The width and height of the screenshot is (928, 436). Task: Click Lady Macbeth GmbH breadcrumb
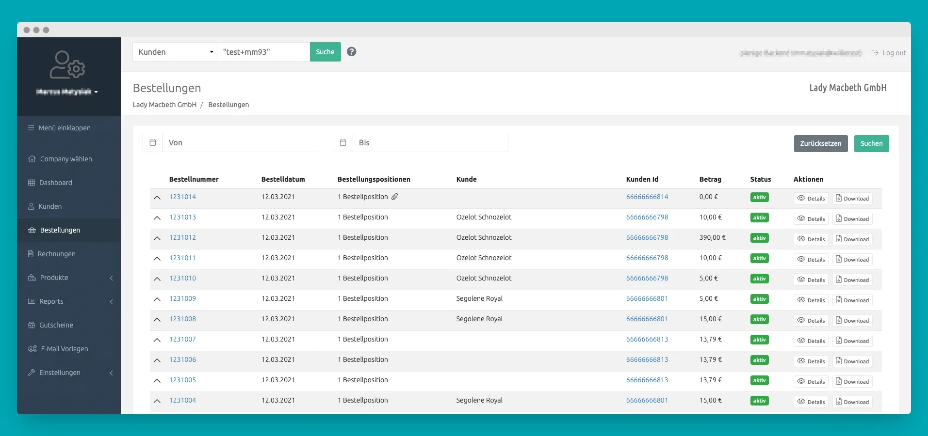tap(164, 105)
